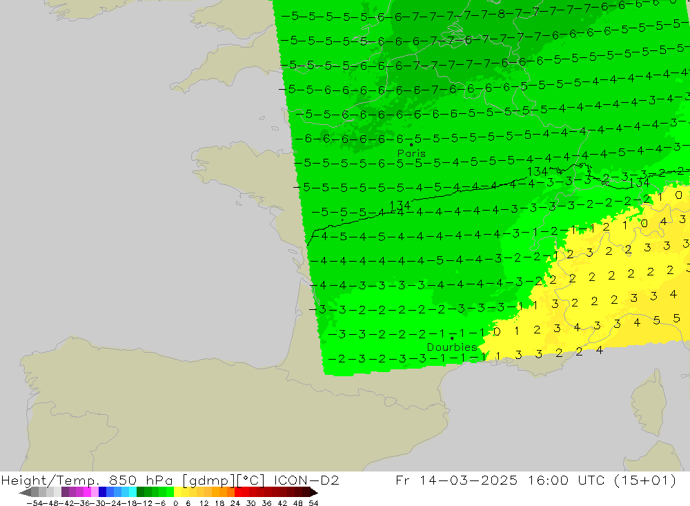
Task: Click the legend value 42
Action: (282, 503)
